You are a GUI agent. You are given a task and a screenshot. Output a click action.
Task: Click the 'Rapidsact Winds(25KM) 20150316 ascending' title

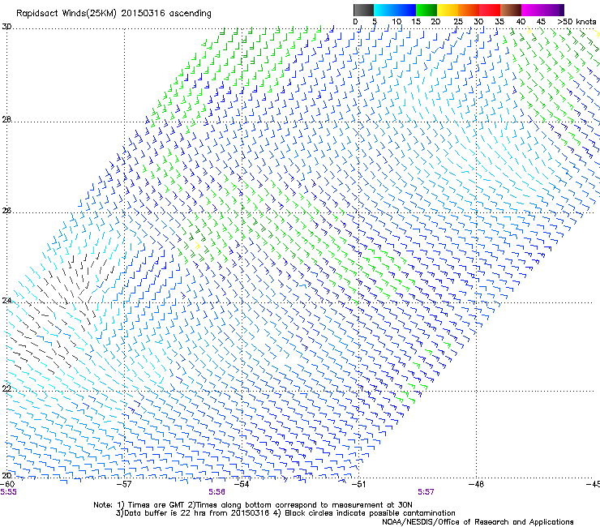click(x=114, y=14)
